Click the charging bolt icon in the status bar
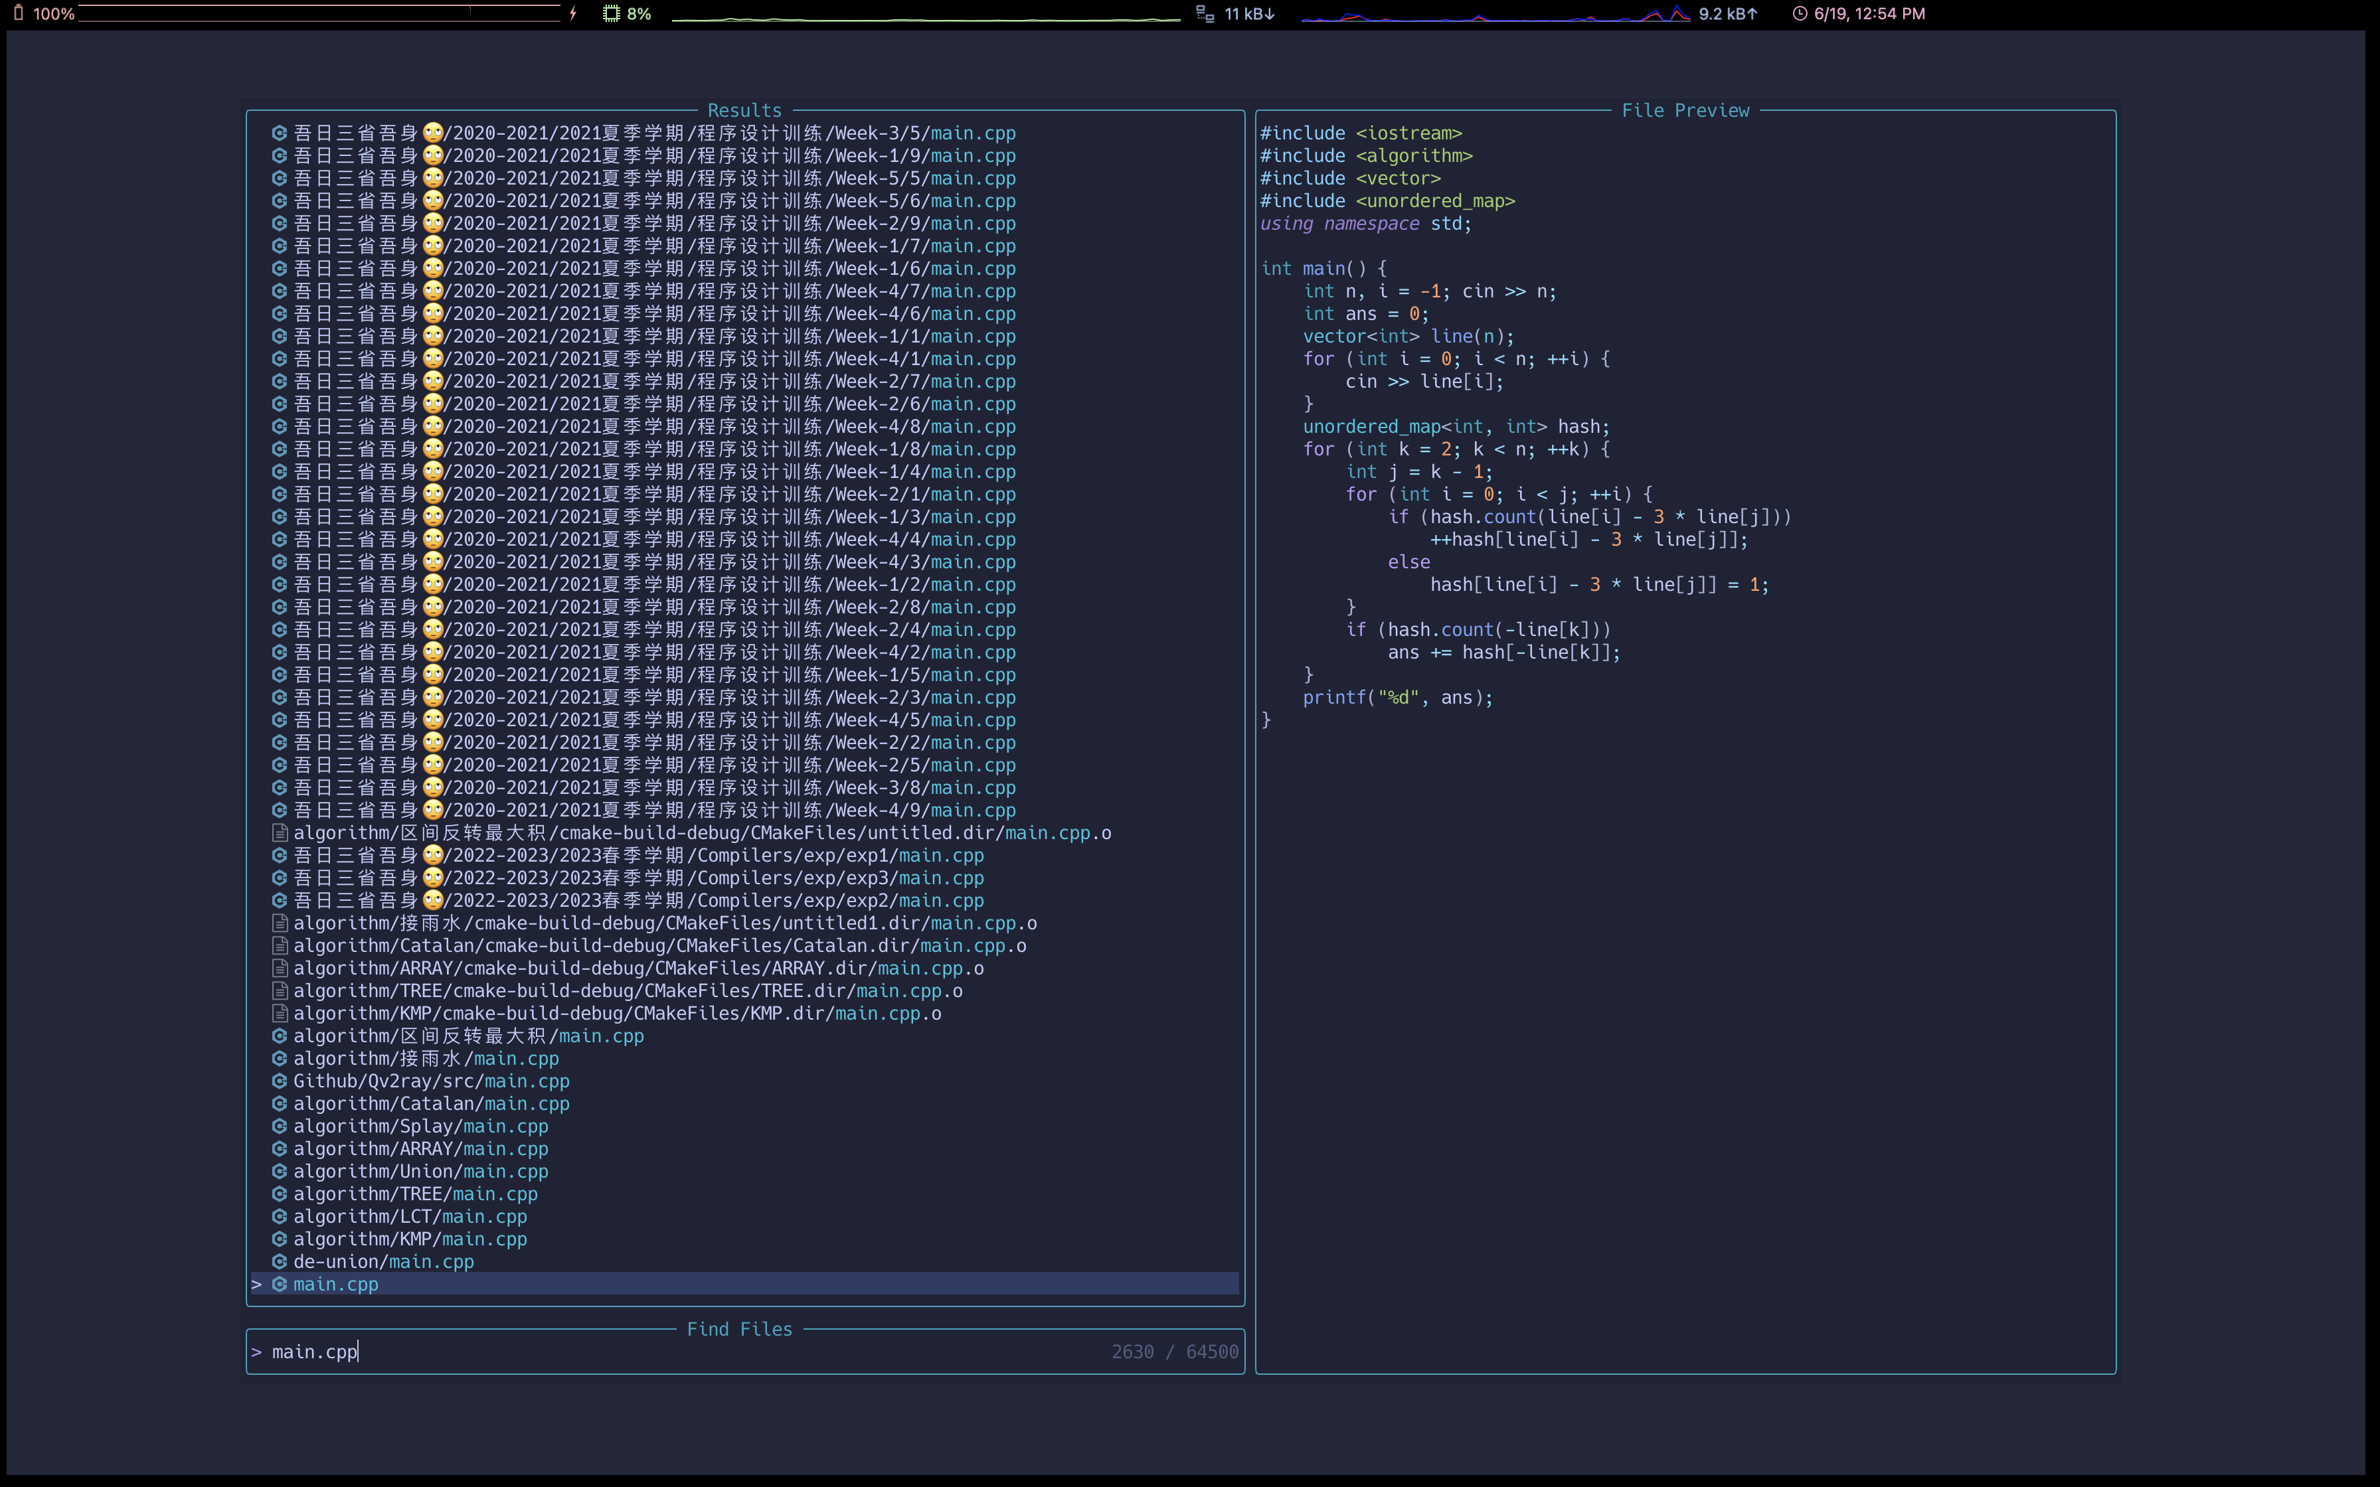The image size is (2380, 1487). [573, 14]
